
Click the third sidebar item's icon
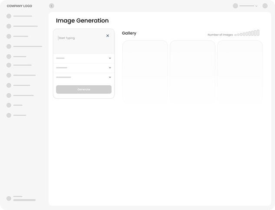pyautogui.click(x=9, y=36)
